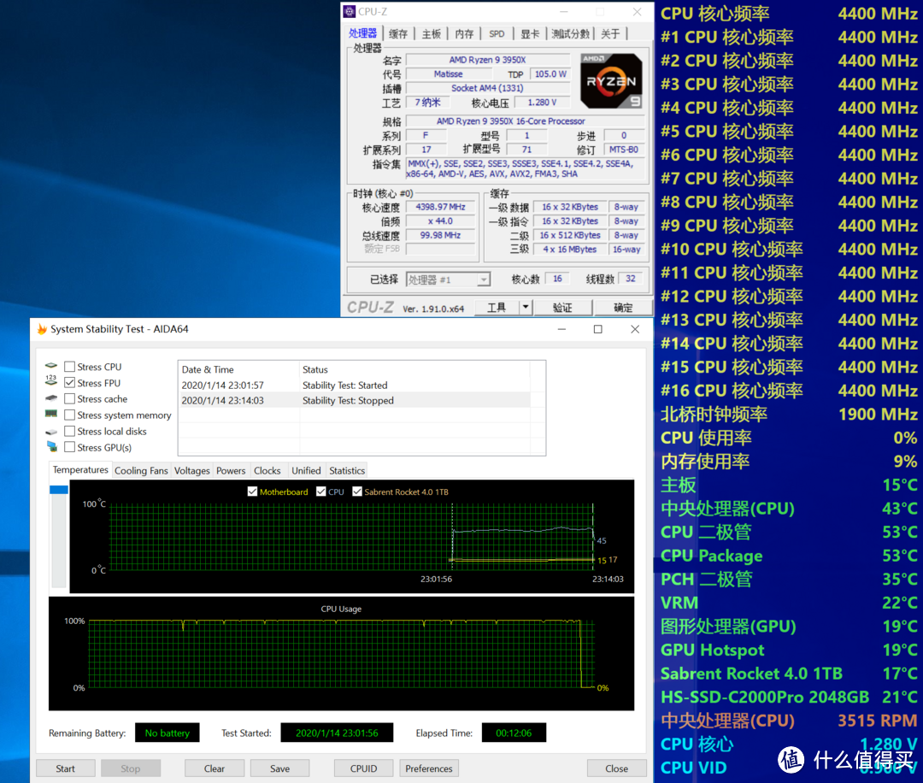Click the 4398.97 MHz core speed value
The image size is (923, 783).
440,207
